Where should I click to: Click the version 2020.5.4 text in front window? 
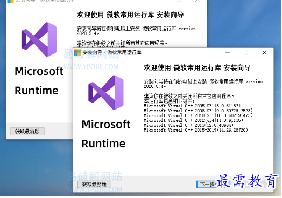[203, 84]
